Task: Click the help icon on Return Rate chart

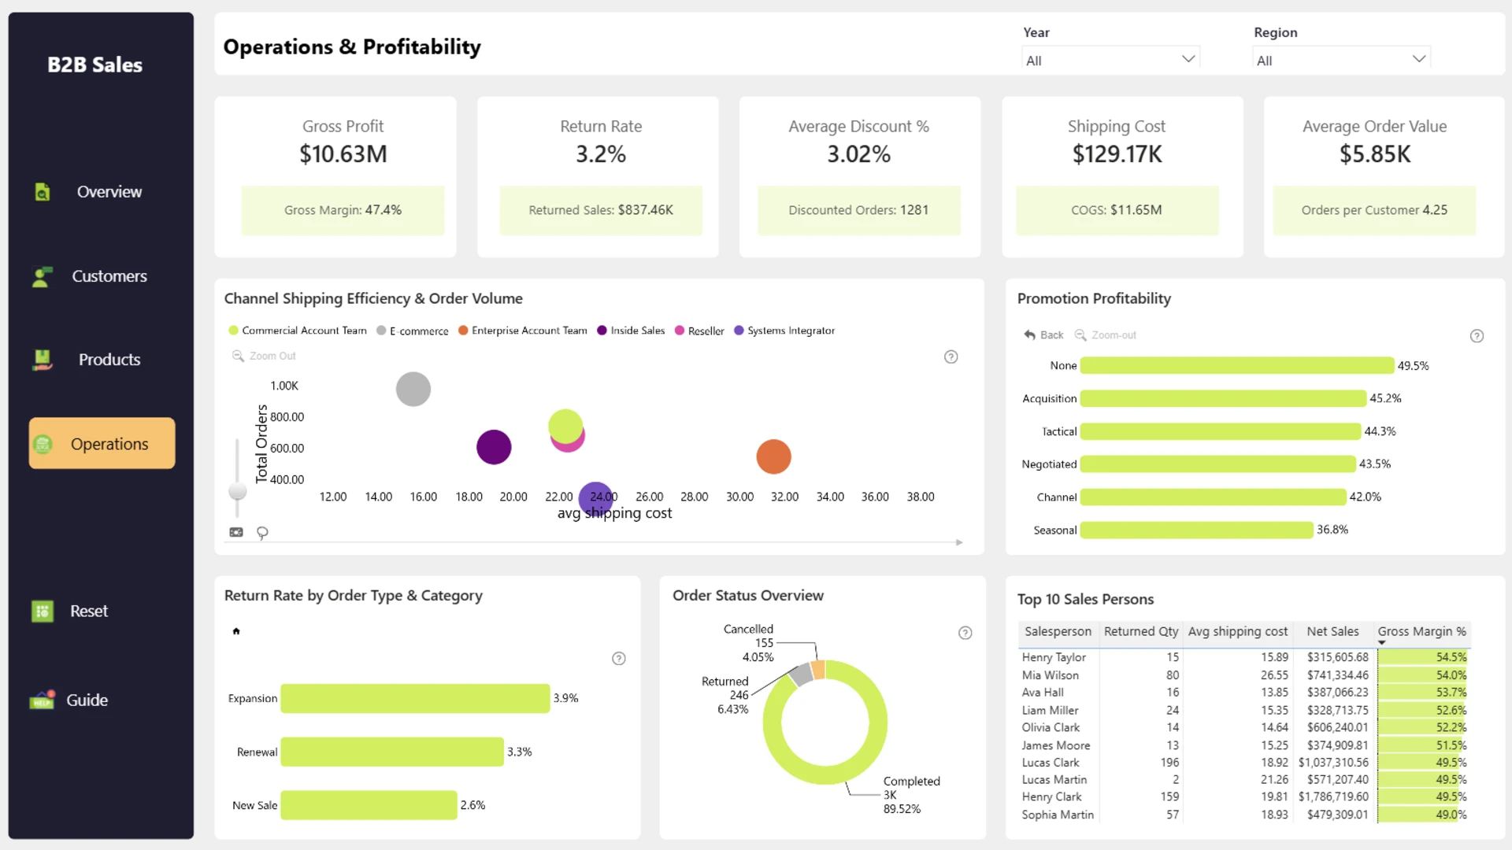Action: pos(619,659)
